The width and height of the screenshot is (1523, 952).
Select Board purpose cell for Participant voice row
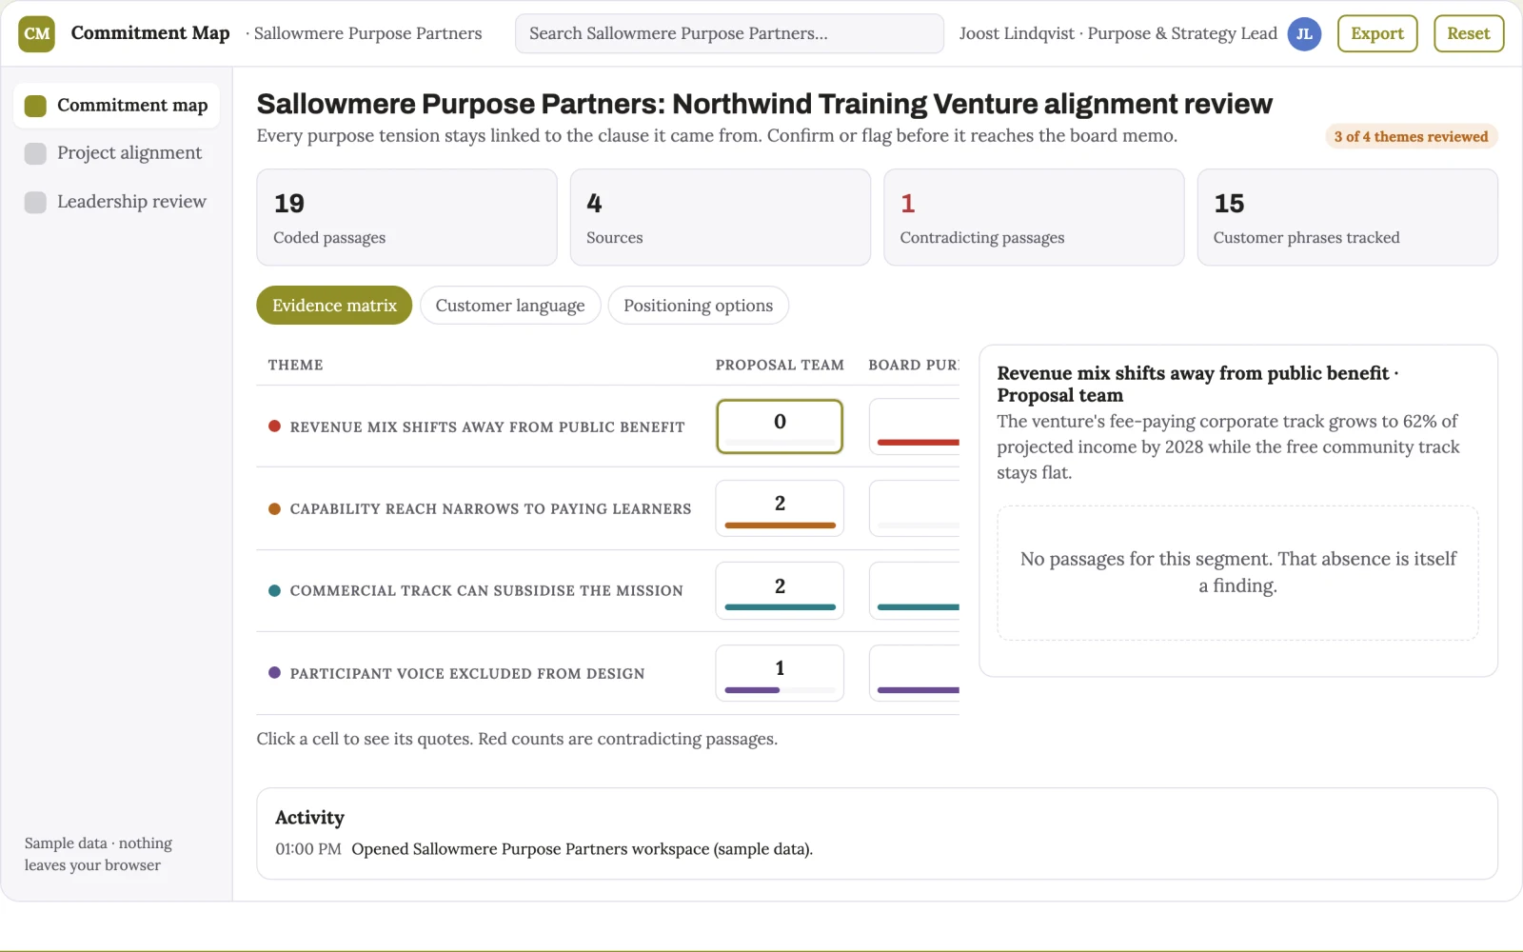click(915, 673)
